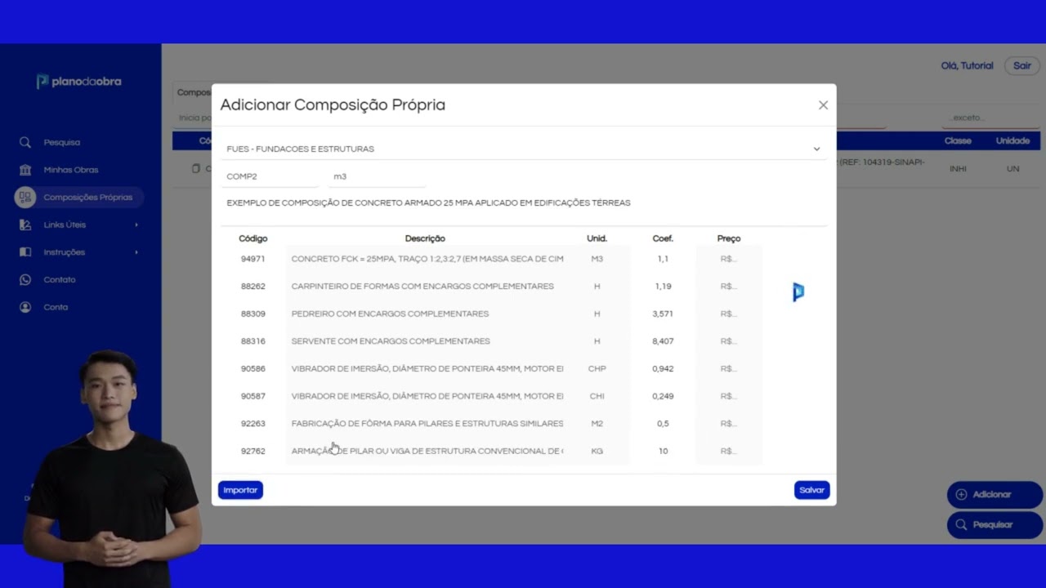Click coefficient 10 of armação row
This screenshot has width=1046, height=588.
663,451
